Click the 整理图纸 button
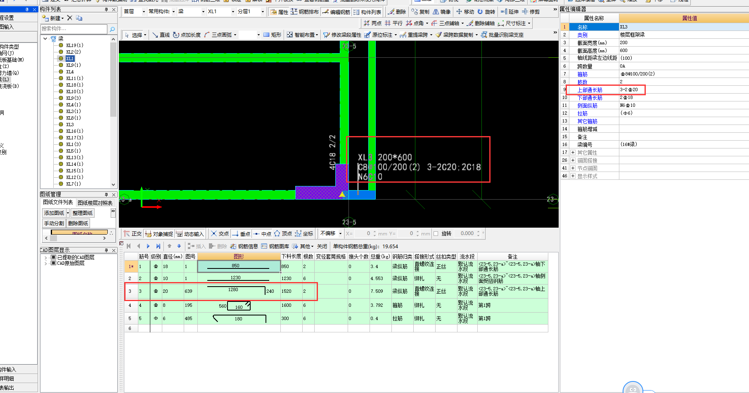 (x=83, y=213)
